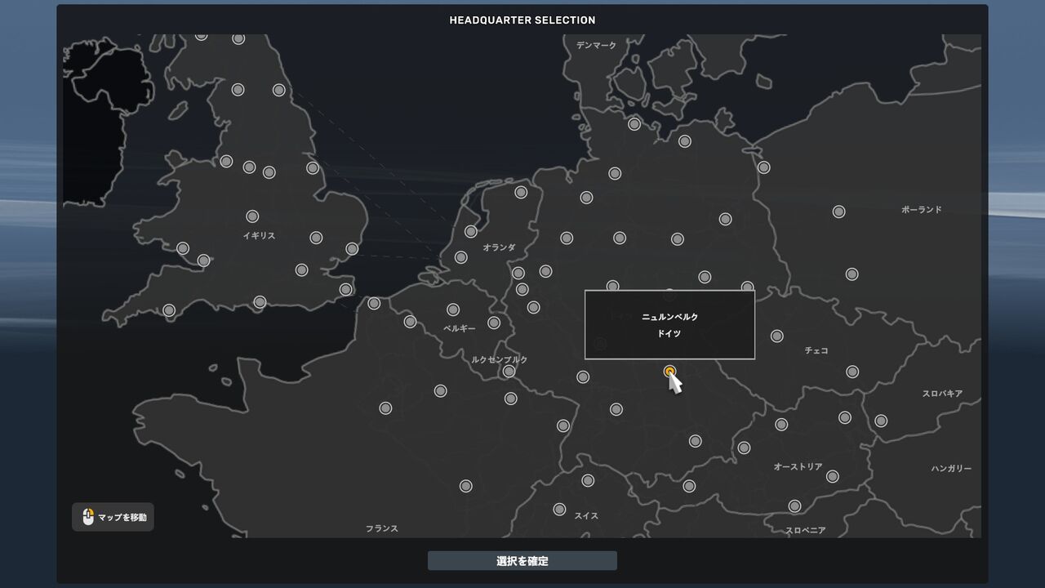Click the mouse icon beside マップを移動

[x=88, y=517]
